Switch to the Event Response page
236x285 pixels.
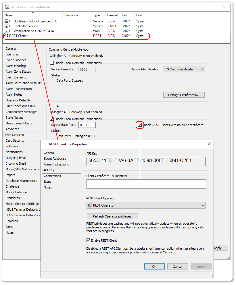click(55, 159)
